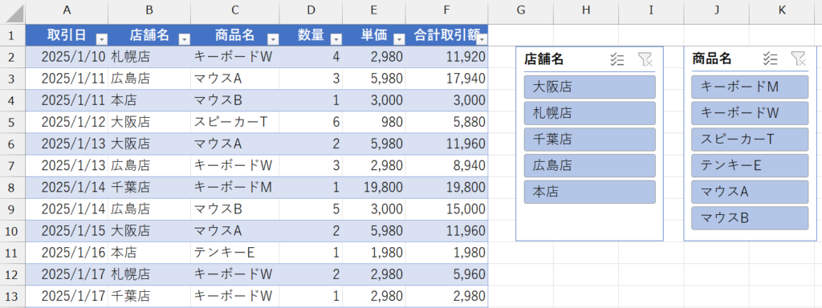
Task: Click the 店舗名 slicer title
Action: pos(543,59)
